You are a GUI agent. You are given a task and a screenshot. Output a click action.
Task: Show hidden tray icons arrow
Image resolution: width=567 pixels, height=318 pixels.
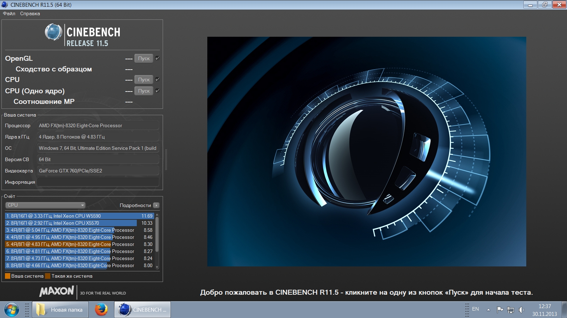[x=488, y=310]
